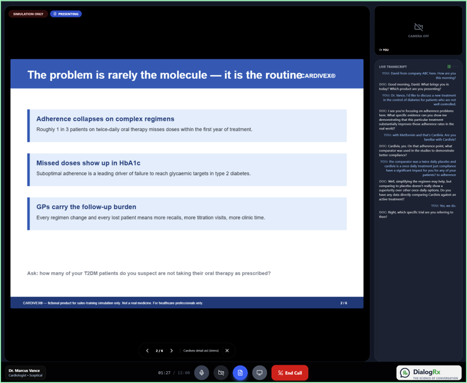Click transcript line 'YOU: Yes, we do.'
This screenshot has height=383, width=467.
pos(443,205)
